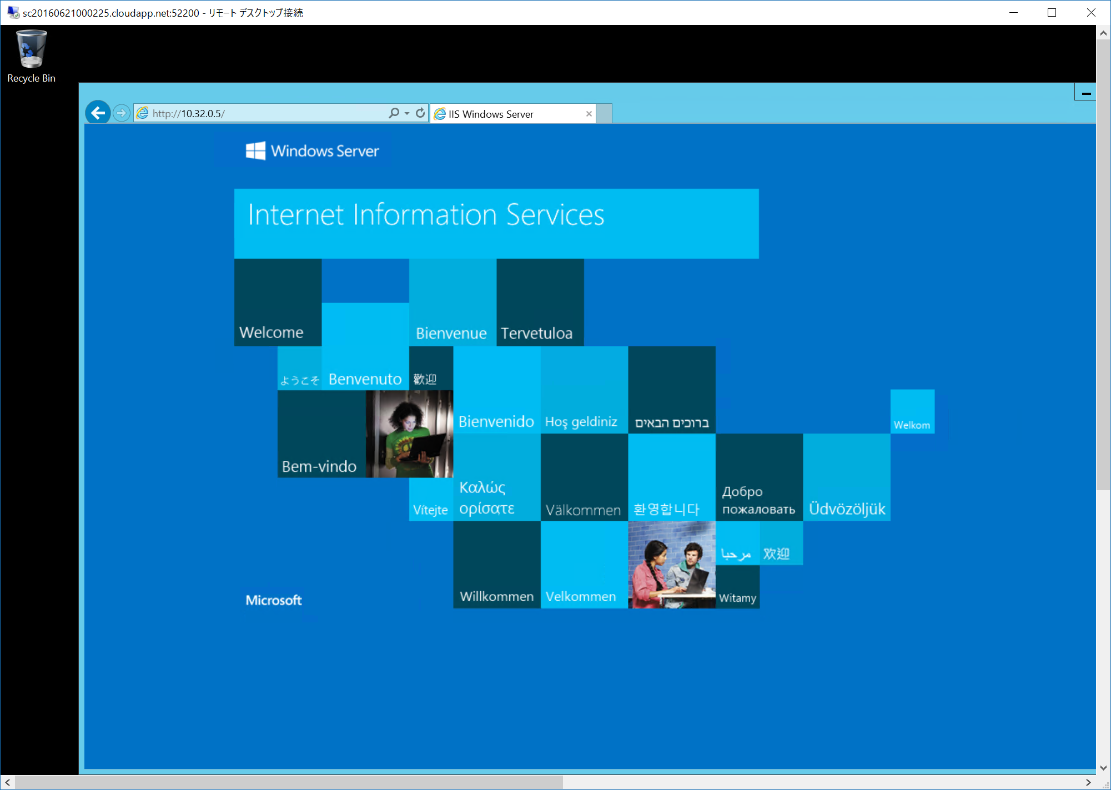Click the remote desktop vertical scrollbar thumb
The height and width of the screenshot is (790, 1111).
(1103, 265)
